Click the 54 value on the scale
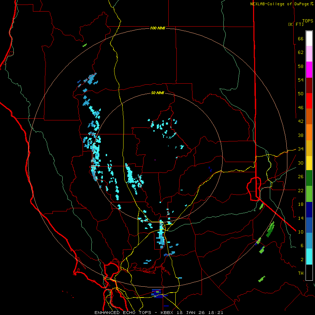 pos(301,80)
